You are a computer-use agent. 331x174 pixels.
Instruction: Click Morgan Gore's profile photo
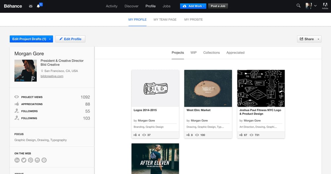click(x=25, y=71)
